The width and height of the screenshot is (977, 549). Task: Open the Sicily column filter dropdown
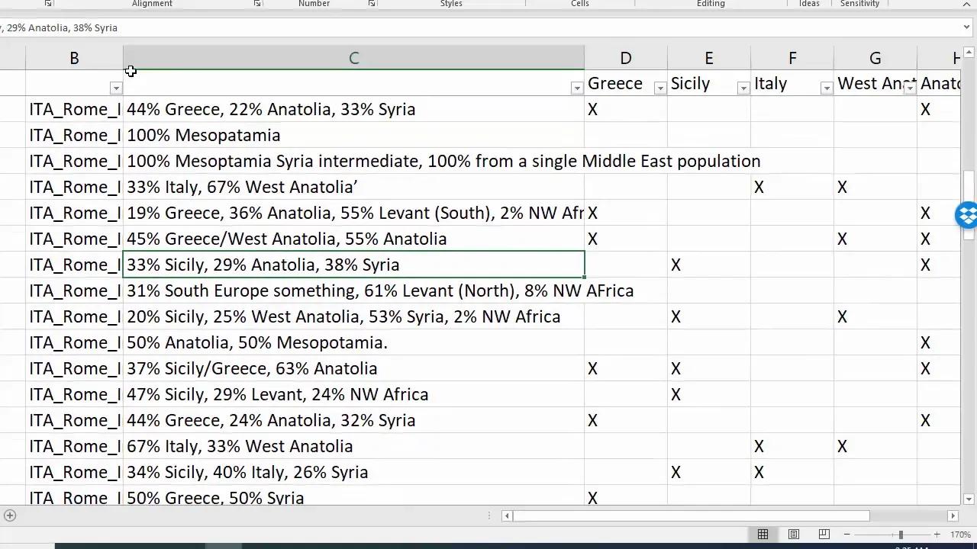click(x=743, y=88)
